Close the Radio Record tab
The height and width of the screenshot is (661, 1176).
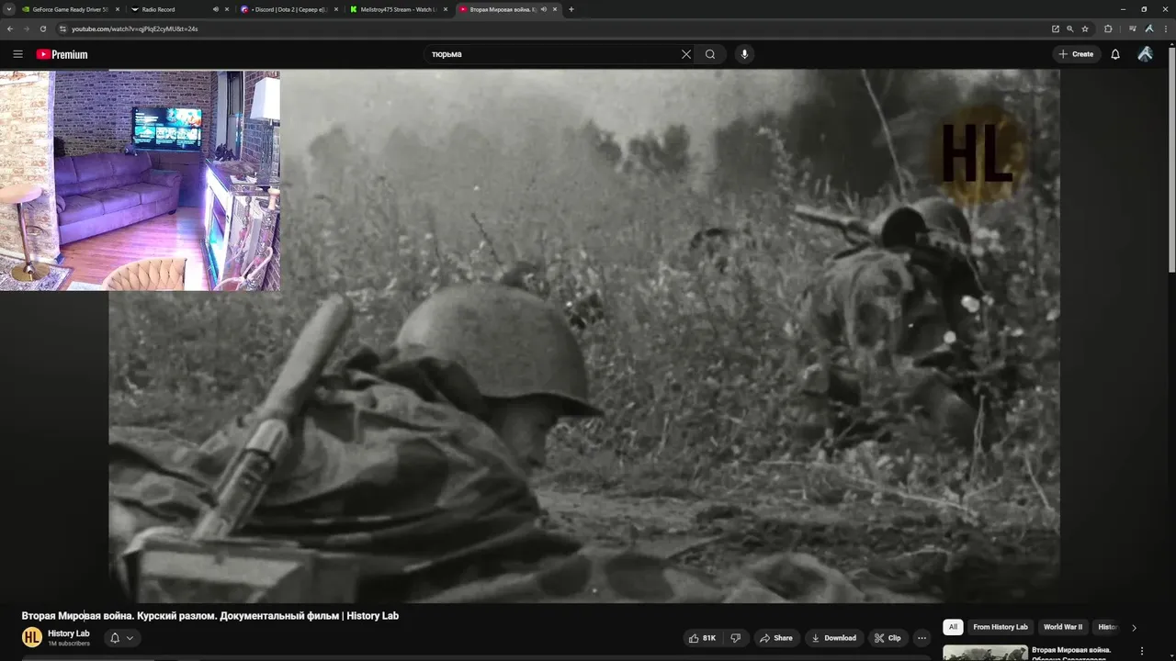226,9
